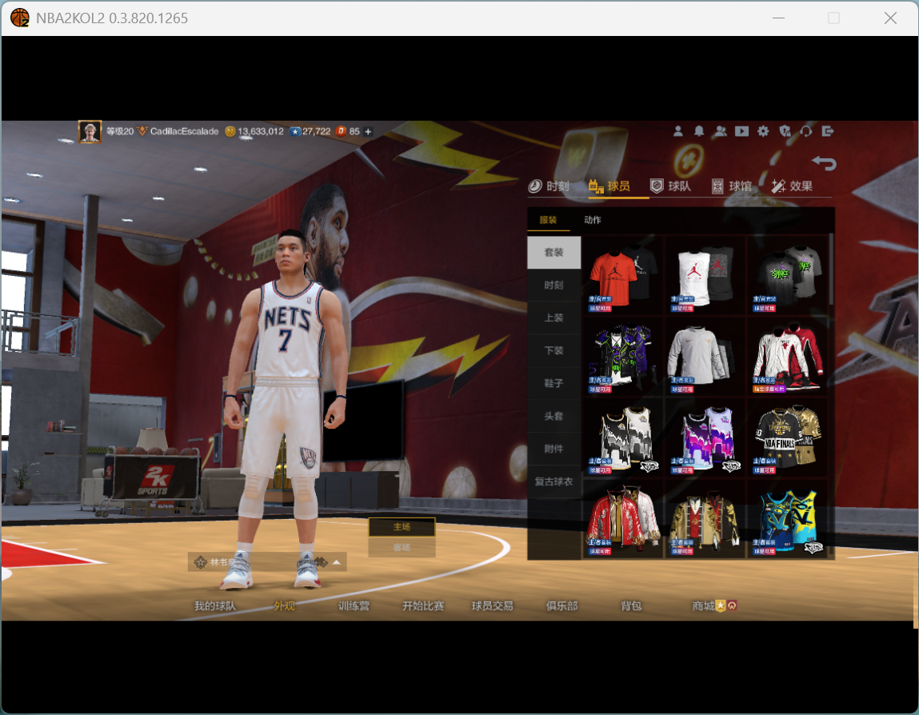Open the notifications bell
The height and width of the screenshot is (715, 919).
(699, 131)
